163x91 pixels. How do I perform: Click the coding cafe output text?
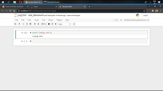pyautogui.click(x=37, y=36)
